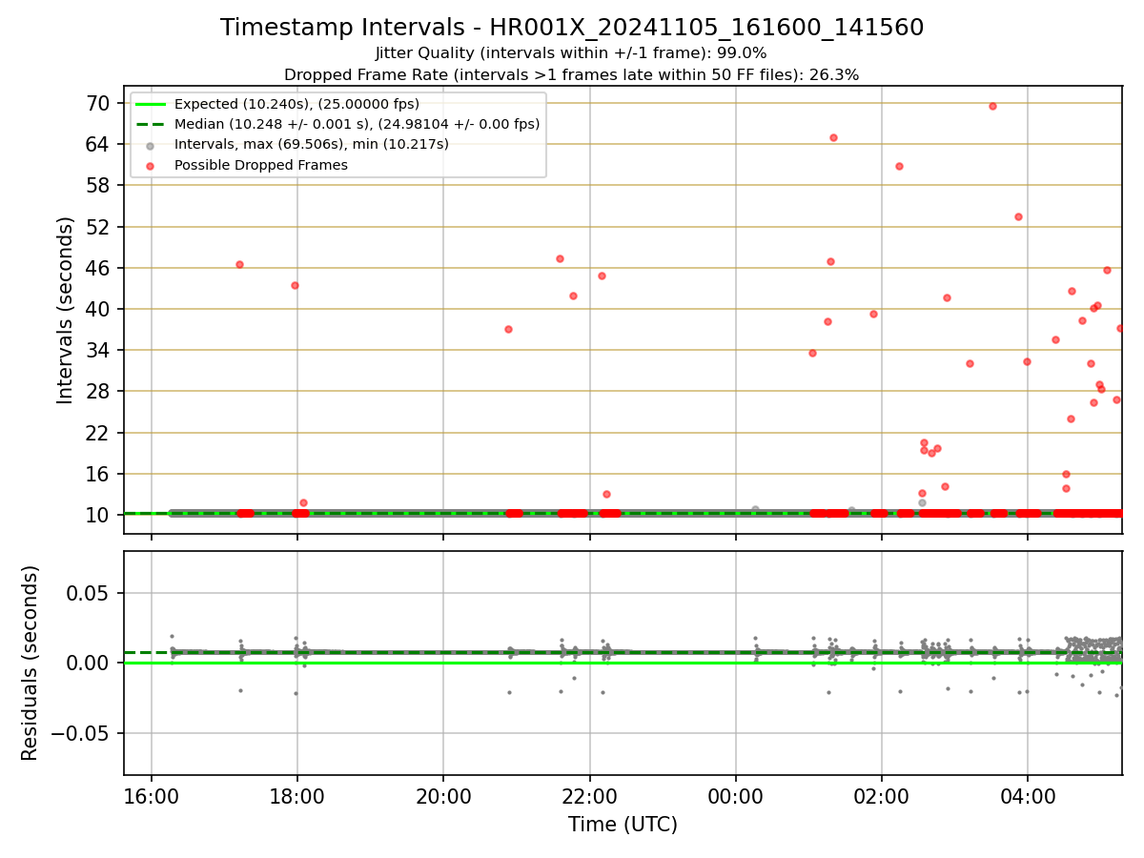Click the '28' y-axis tick label
Screen dimensions: 1144x858
pos(99,391)
